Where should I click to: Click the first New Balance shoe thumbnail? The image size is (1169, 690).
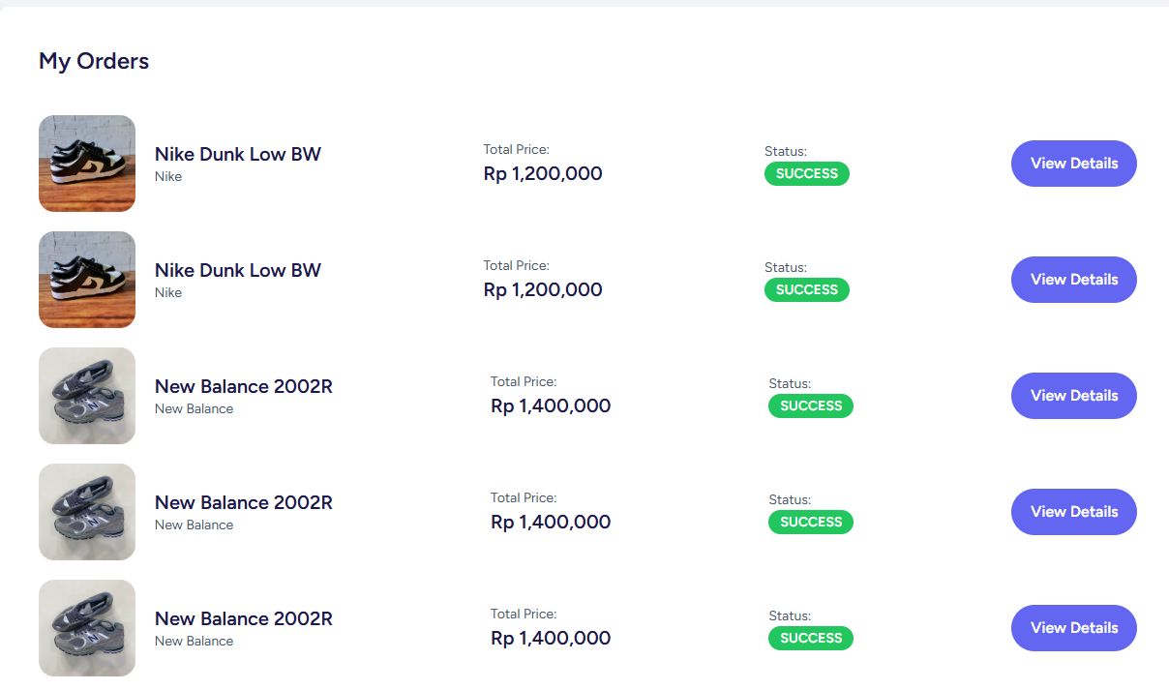(x=87, y=396)
